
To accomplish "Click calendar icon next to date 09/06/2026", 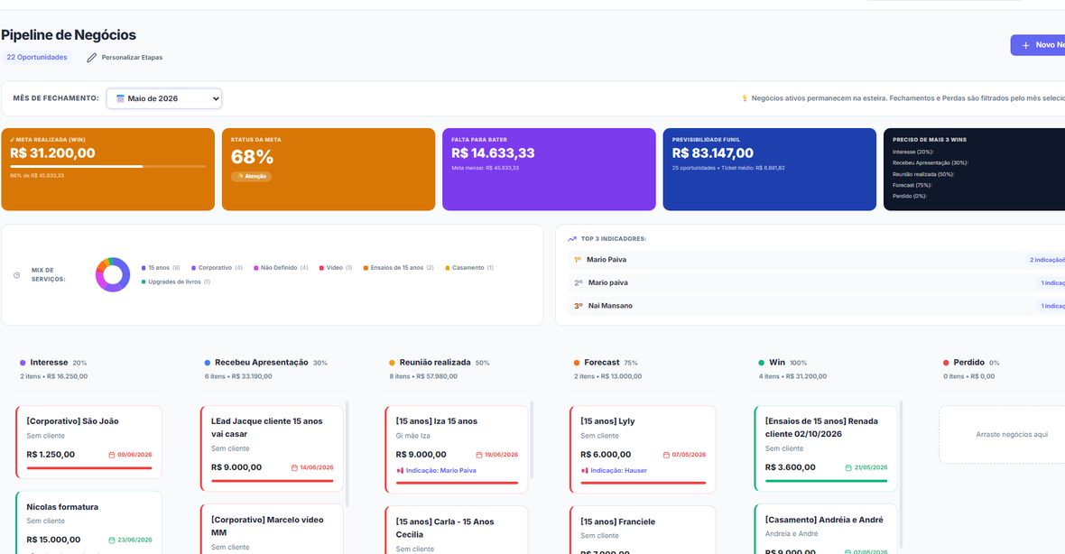I will click(x=111, y=455).
